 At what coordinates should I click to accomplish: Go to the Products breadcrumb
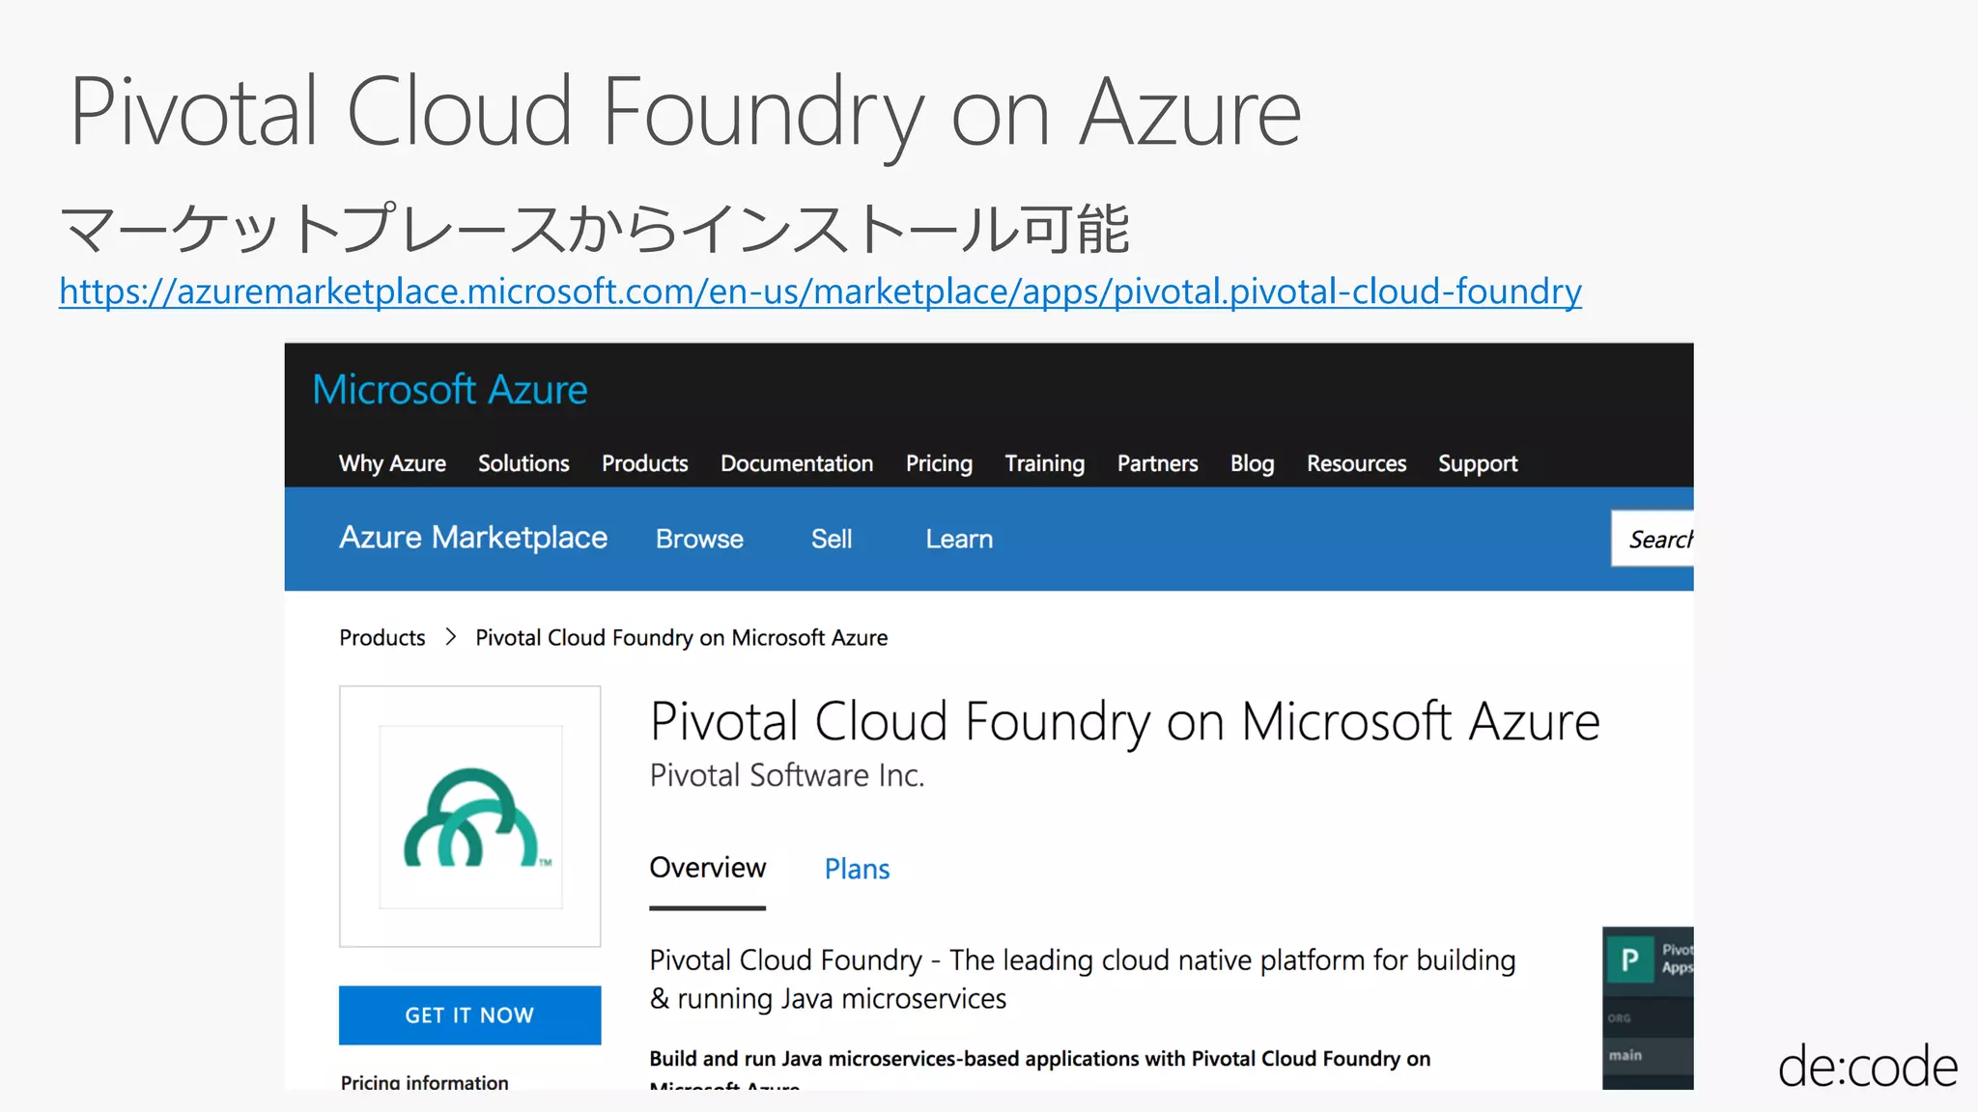(x=381, y=638)
